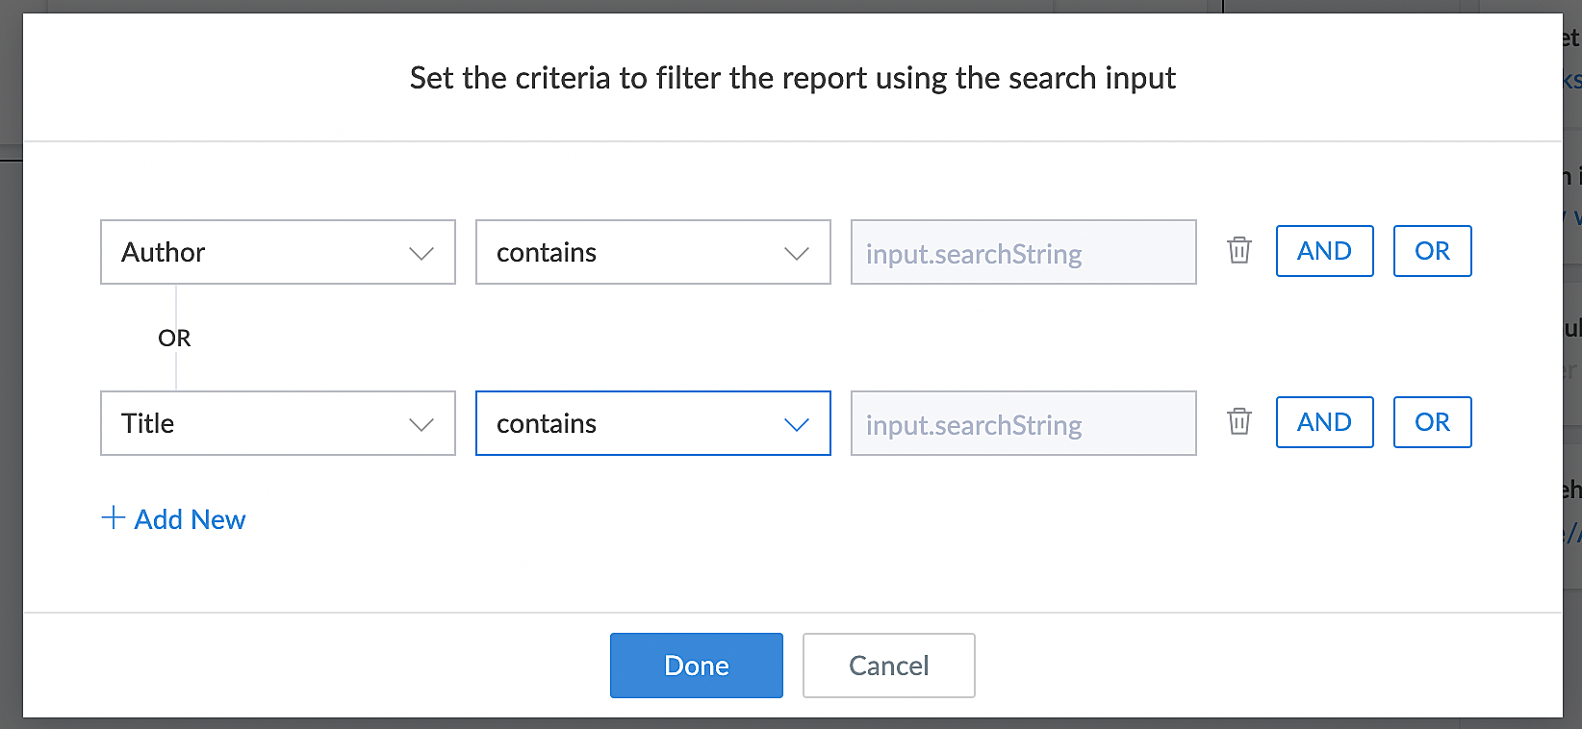
Task: Open the contains operator dropdown in Author row
Action: pyautogui.click(x=652, y=252)
